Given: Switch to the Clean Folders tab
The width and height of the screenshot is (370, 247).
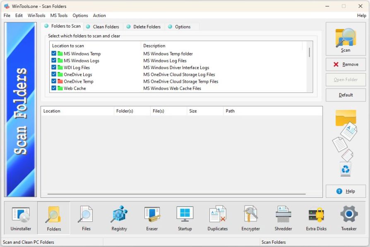Looking at the screenshot, I should pos(103,26).
